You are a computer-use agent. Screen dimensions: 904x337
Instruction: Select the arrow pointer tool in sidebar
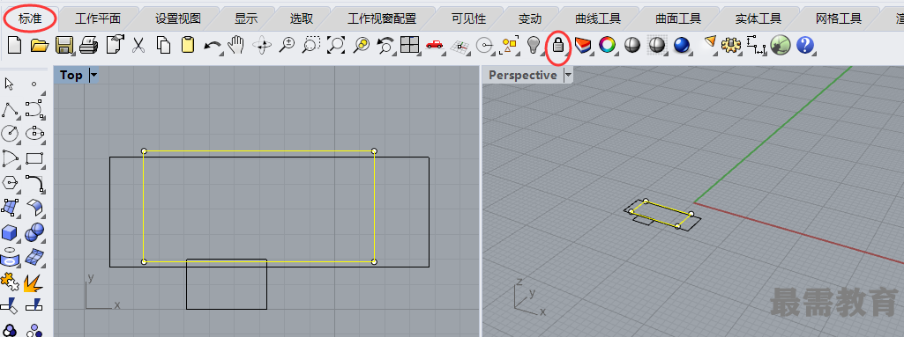point(9,84)
